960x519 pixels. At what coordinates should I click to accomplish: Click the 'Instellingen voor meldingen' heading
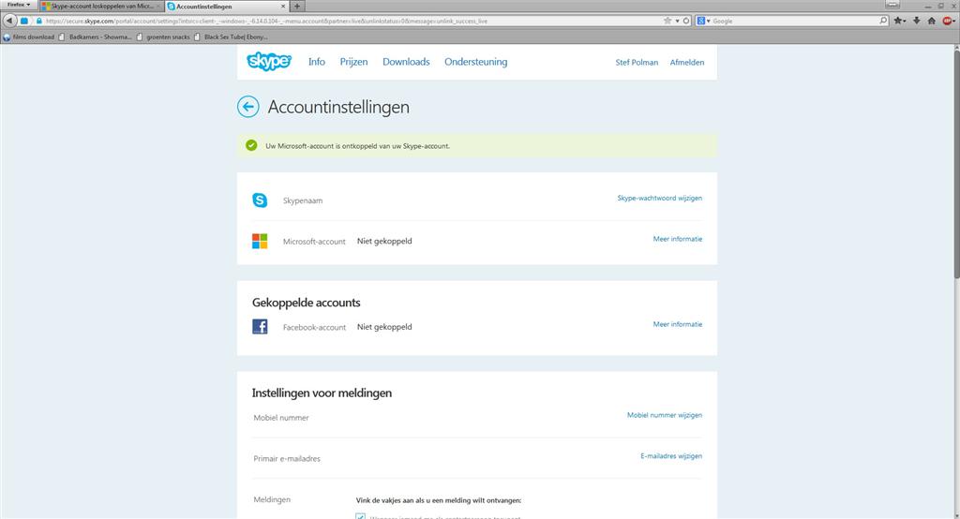pyautogui.click(x=322, y=393)
